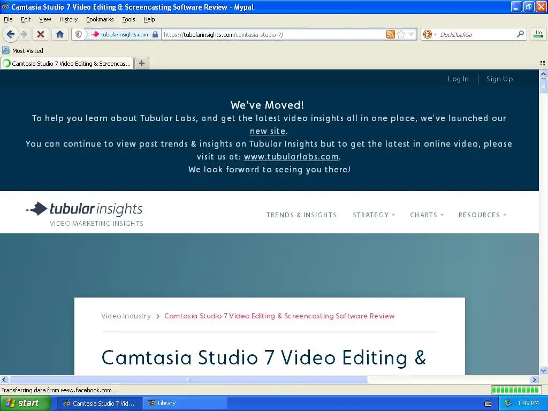The height and width of the screenshot is (411, 548).
Task: Bookmark this page with the star icon
Action: click(x=401, y=34)
